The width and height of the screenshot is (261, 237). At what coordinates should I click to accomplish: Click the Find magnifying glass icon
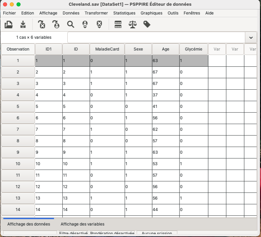70,25
